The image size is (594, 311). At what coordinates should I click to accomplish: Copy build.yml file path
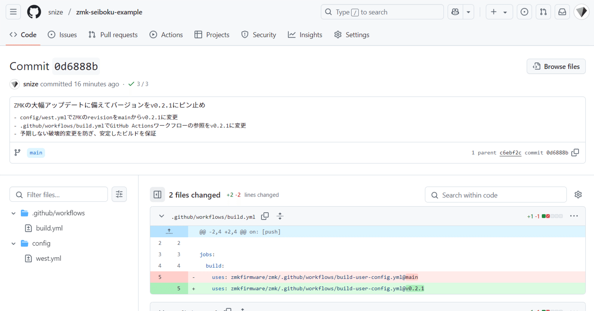(265, 216)
